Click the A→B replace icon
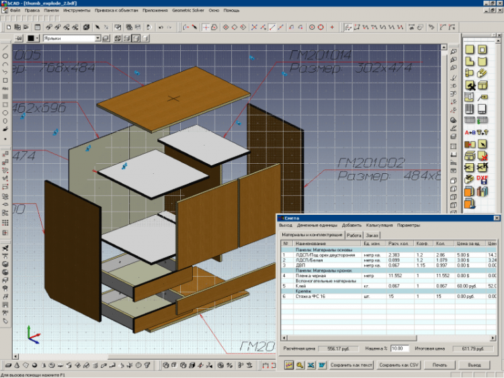 (x=470, y=132)
